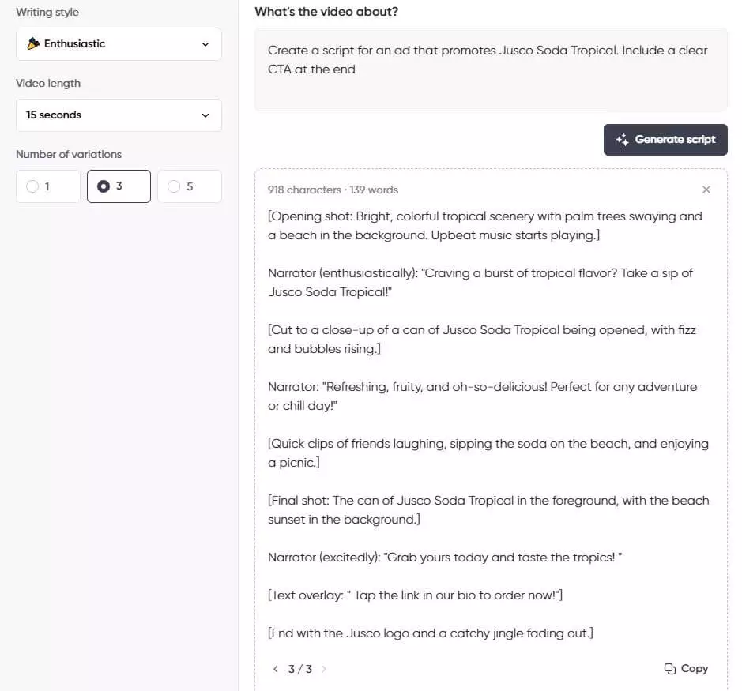The width and height of the screenshot is (742, 691).
Task: Click the sparkle icon on Generate script
Action: [622, 140]
